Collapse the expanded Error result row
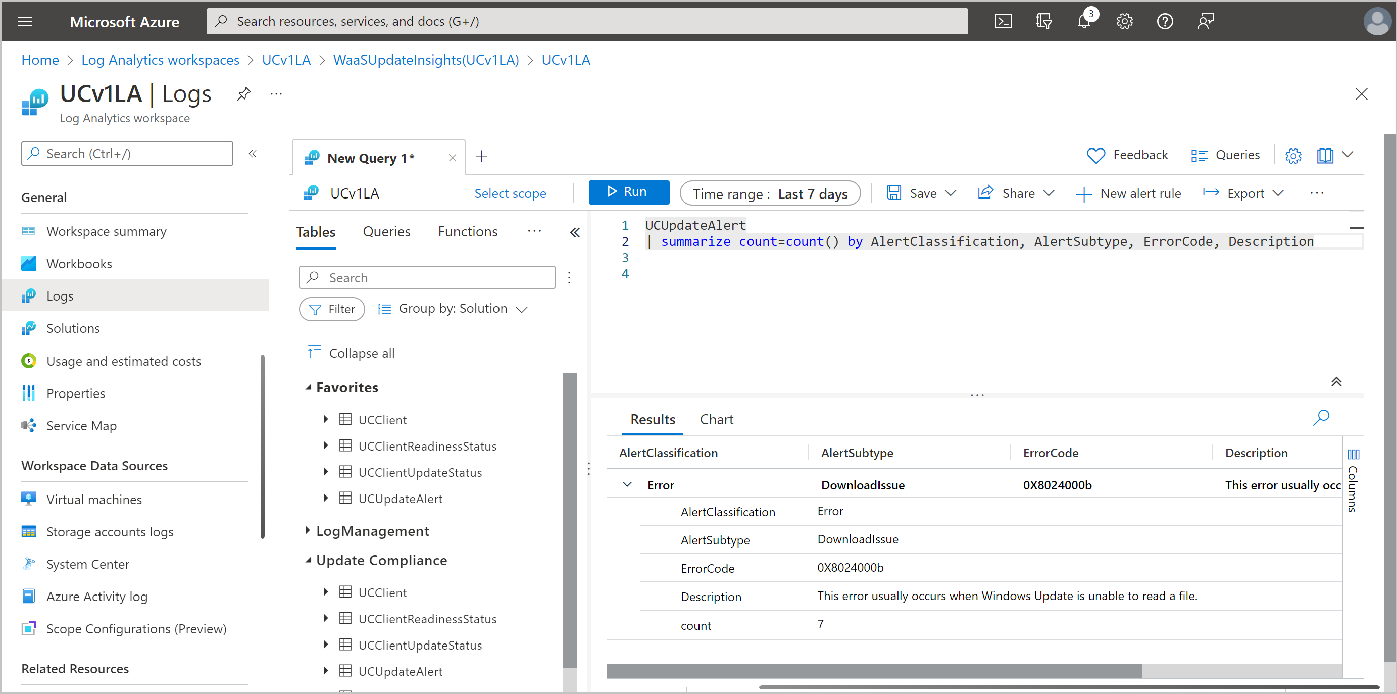This screenshot has width=1397, height=694. (627, 484)
